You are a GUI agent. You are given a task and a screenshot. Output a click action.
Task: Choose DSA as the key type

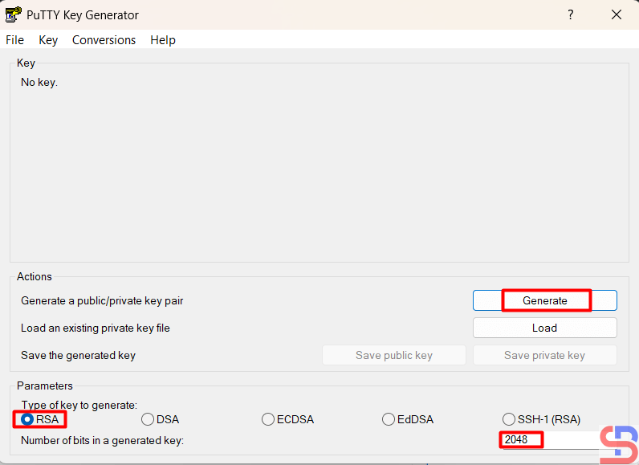(148, 419)
